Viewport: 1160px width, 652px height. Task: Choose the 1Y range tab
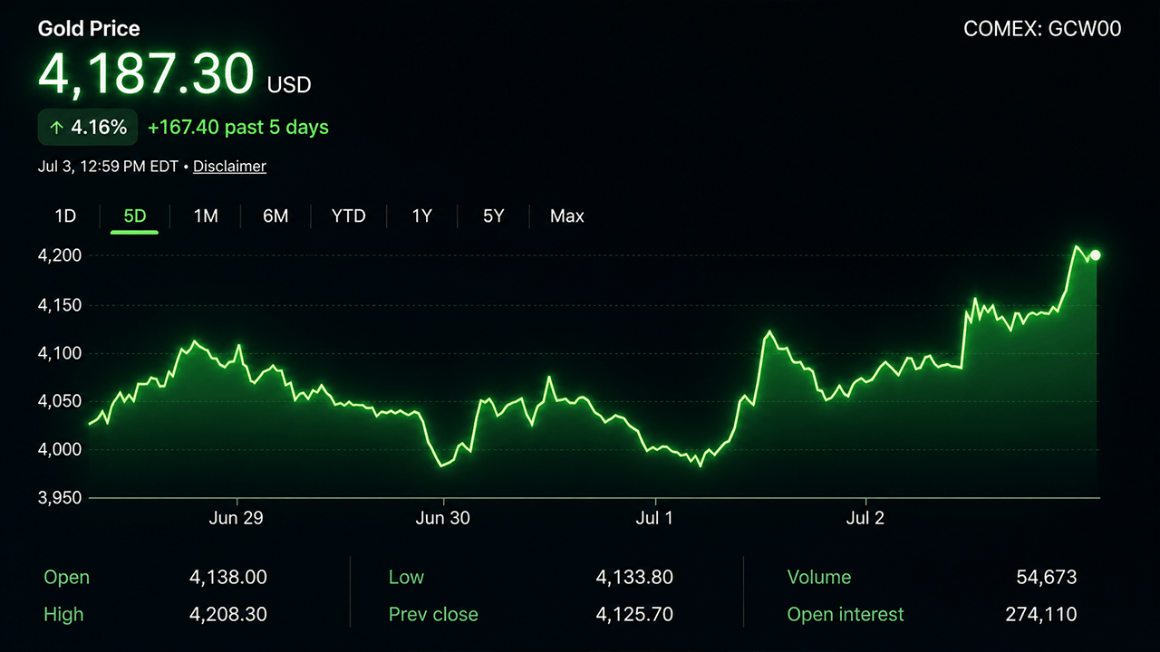(422, 216)
